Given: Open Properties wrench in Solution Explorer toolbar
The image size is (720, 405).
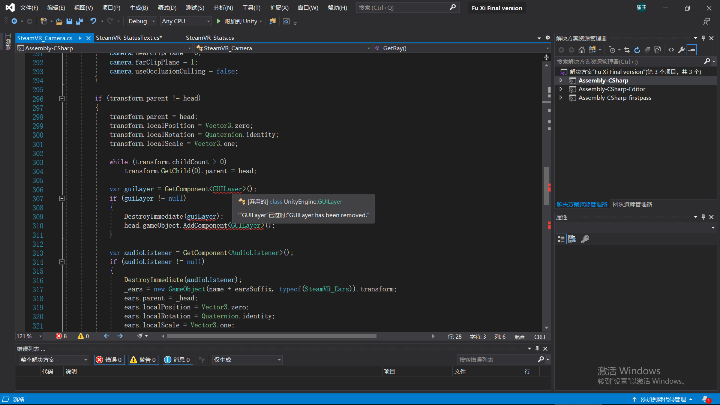Looking at the screenshot, I should pos(681,50).
